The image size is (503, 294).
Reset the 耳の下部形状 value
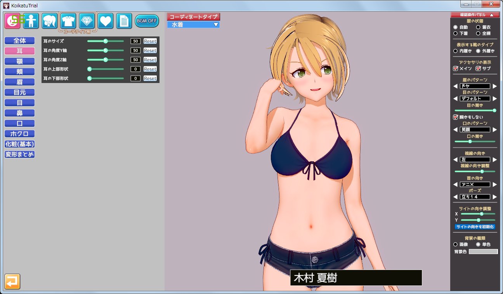click(150, 78)
